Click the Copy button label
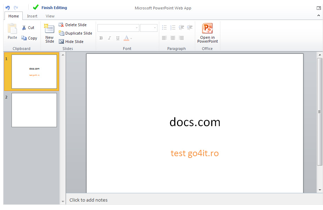Viewport: 323px width, 210px height. click(32, 38)
